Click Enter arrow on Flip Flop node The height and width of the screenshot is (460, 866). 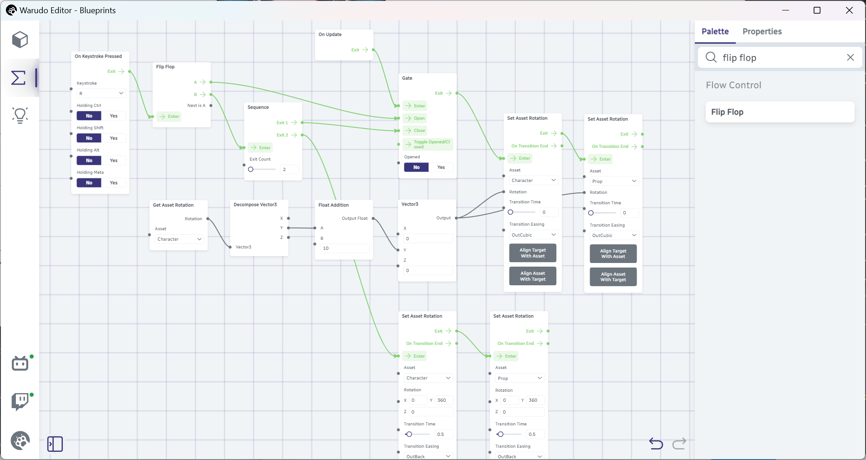pyautogui.click(x=169, y=116)
